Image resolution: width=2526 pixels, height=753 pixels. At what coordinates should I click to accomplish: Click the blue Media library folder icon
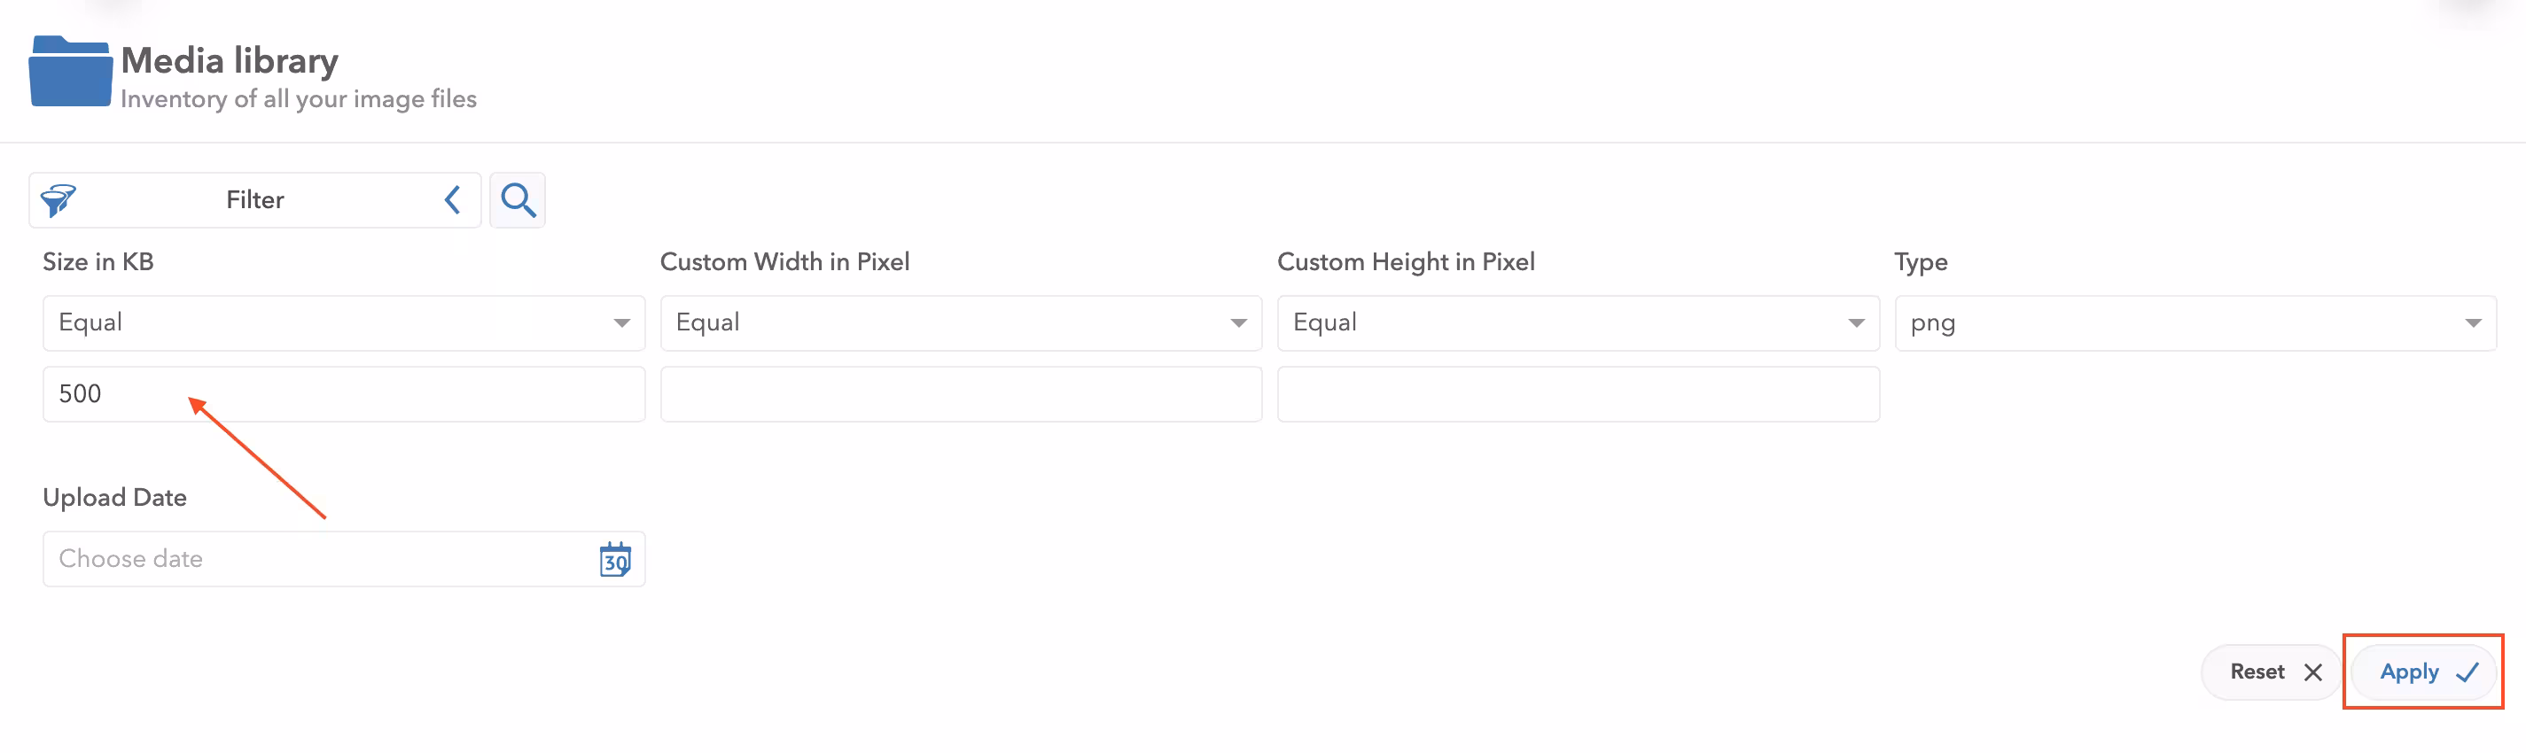[x=70, y=72]
